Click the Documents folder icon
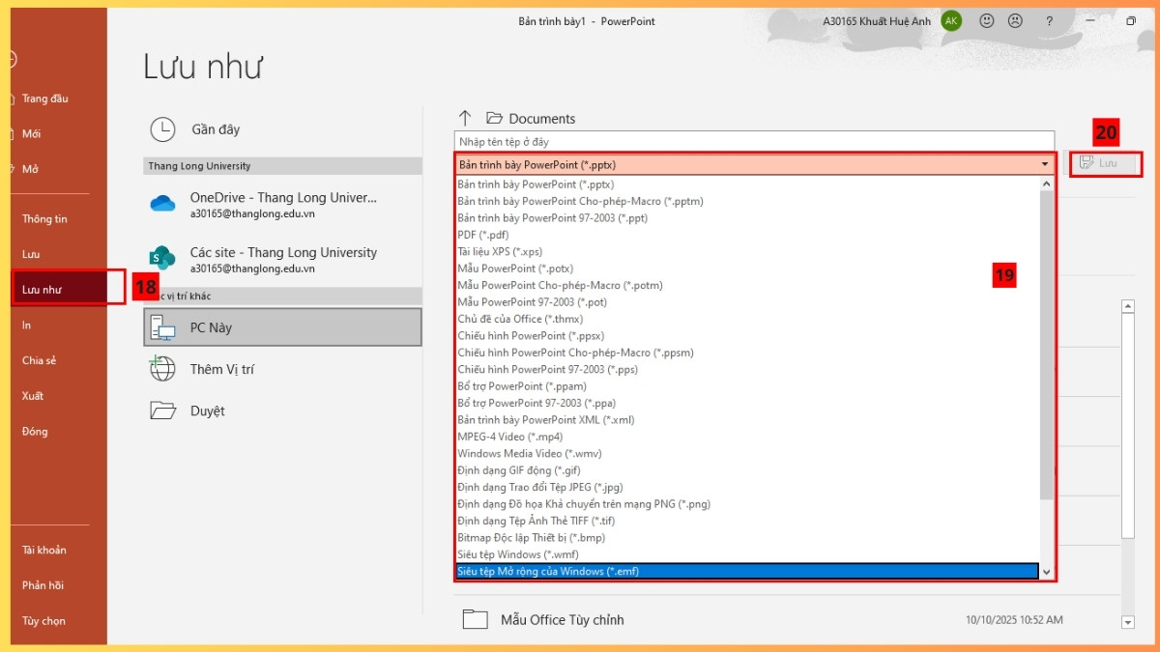Image resolution: width=1160 pixels, height=652 pixels. pos(495,118)
